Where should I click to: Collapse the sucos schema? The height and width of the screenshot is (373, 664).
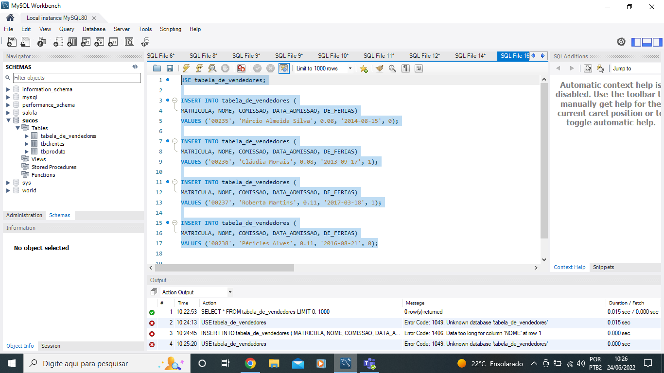click(8, 120)
